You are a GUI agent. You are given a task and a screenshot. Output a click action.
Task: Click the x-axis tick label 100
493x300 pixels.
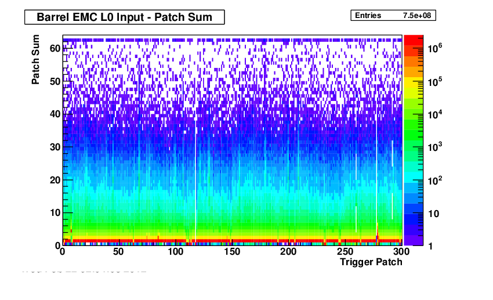click(x=175, y=252)
